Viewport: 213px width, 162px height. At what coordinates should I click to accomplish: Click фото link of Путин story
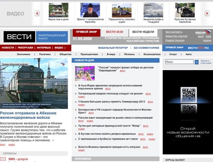tap(146, 126)
